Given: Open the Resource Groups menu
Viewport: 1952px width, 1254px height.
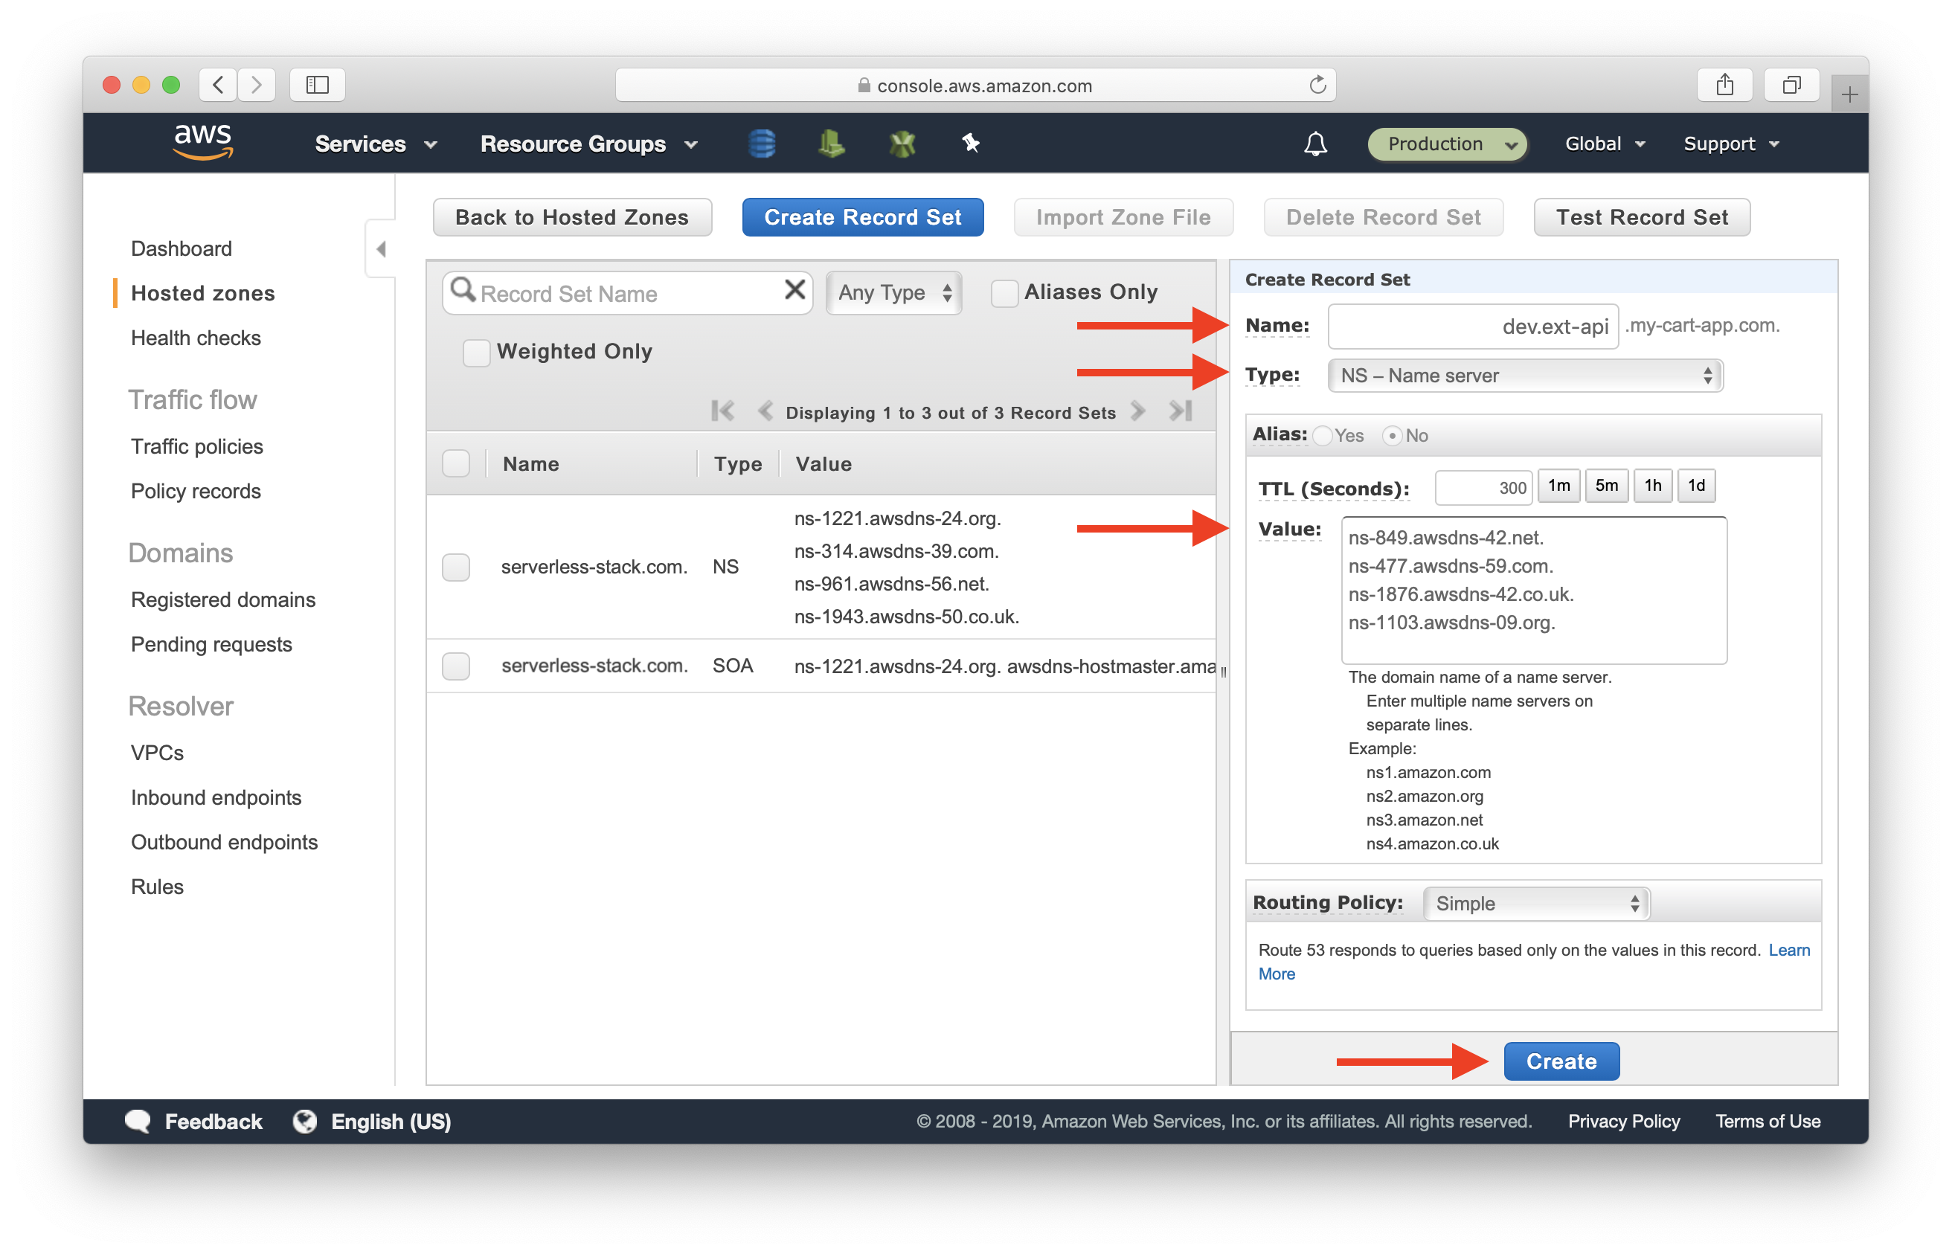Looking at the screenshot, I should click(x=588, y=142).
